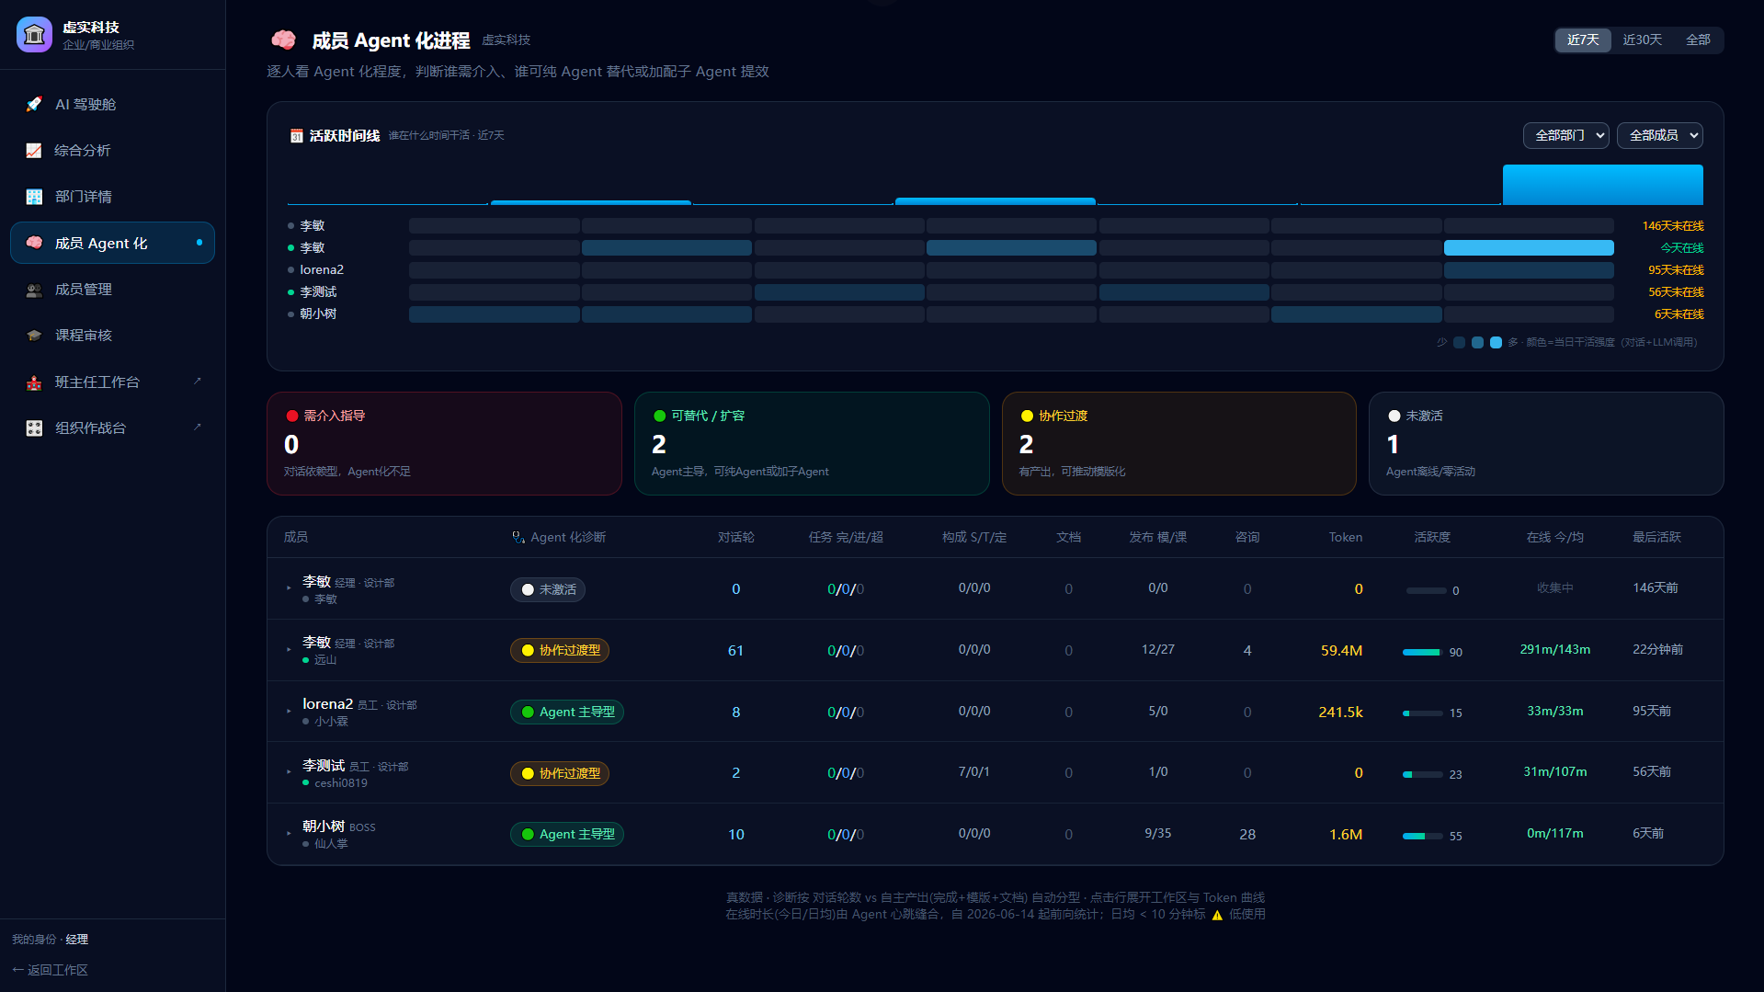Click 活跃度 bar showing 90
This screenshot has height=992, width=1764.
pyautogui.click(x=1422, y=652)
